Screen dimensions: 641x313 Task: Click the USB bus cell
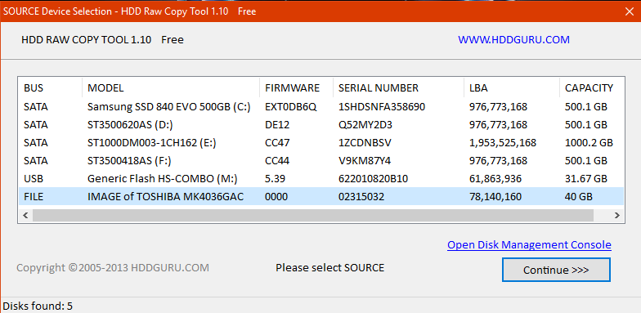pos(33,178)
